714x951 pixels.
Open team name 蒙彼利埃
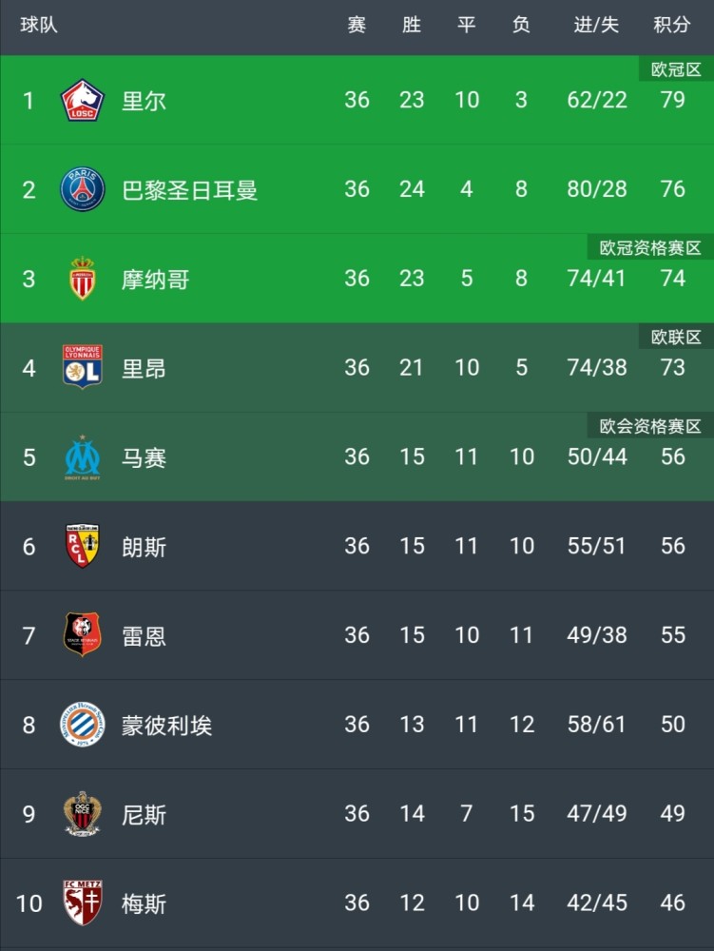(166, 725)
